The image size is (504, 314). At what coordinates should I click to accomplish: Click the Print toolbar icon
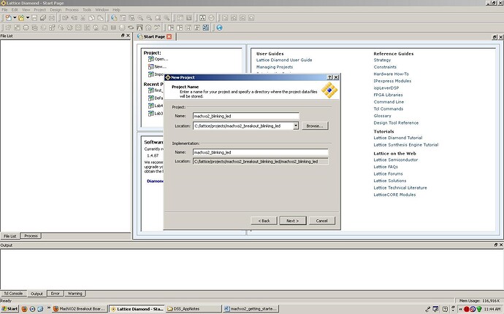[52, 18]
